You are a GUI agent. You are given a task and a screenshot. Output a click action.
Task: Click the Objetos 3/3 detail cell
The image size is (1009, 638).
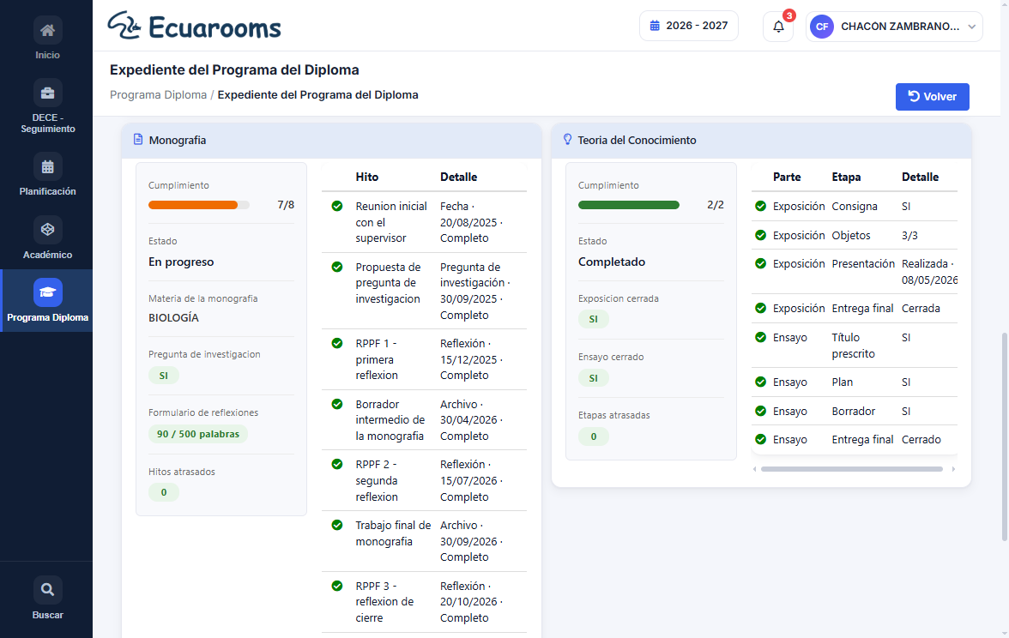click(909, 235)
